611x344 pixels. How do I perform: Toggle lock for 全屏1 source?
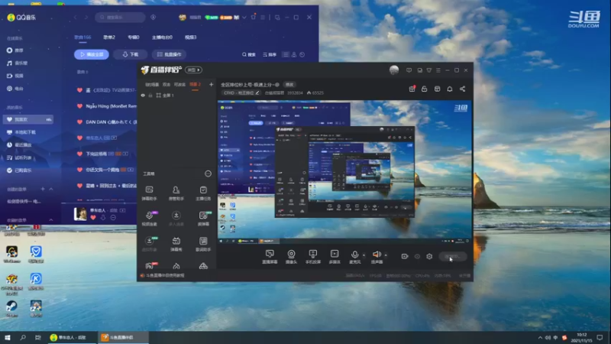click(150, 95)
